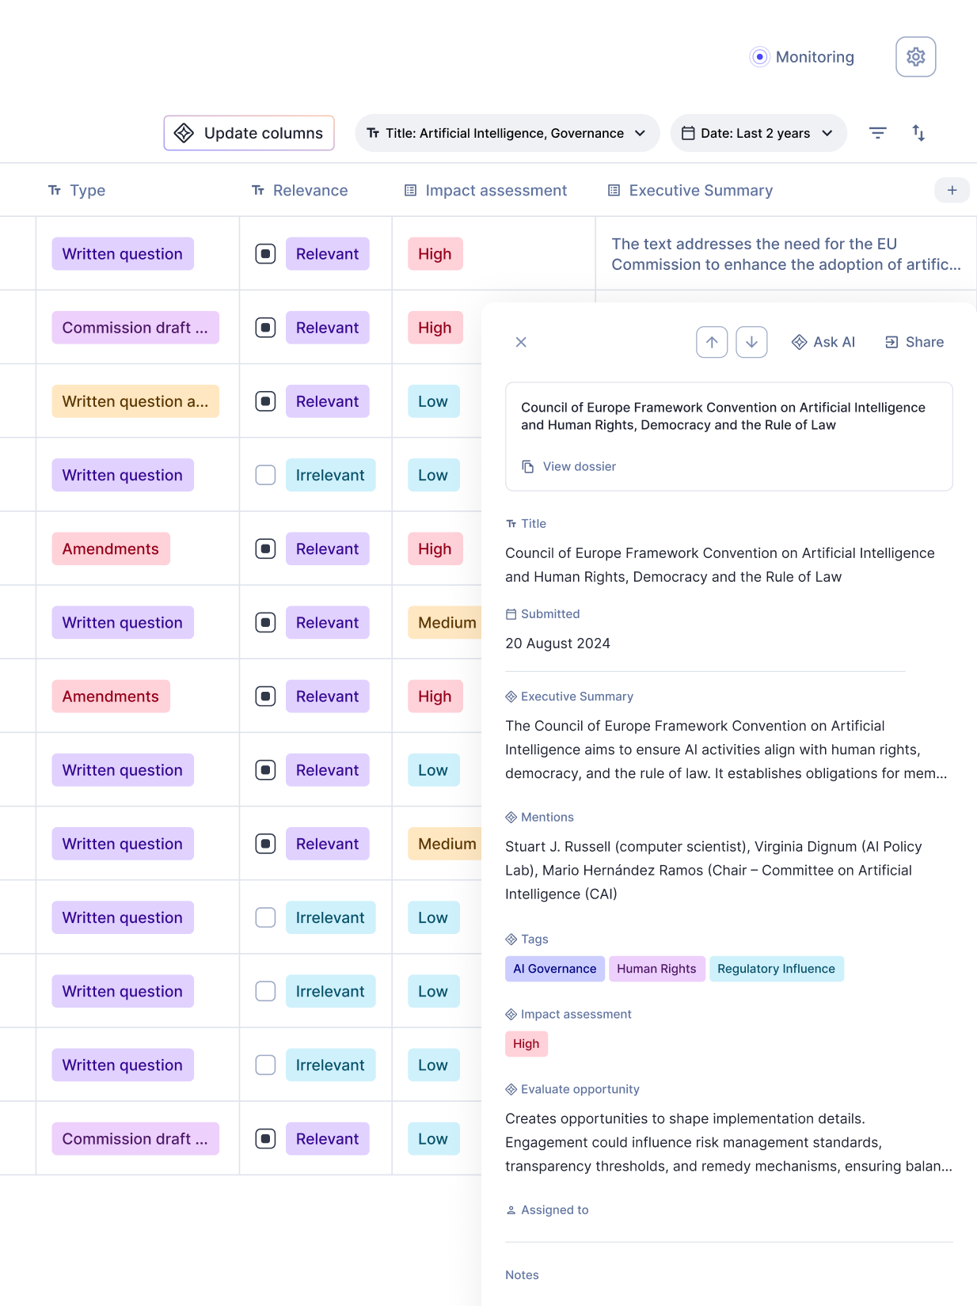
Task: Open sort options with the arrows icon
Action: (918, 133)
